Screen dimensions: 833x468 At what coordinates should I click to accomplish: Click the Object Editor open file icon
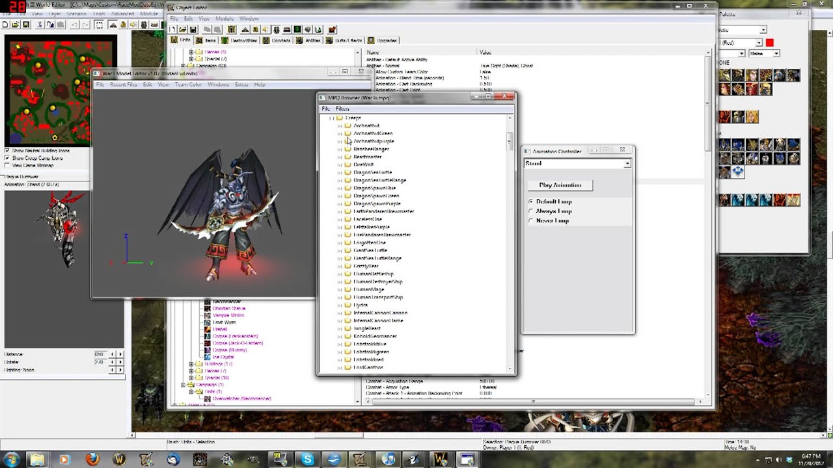(183, 29)
